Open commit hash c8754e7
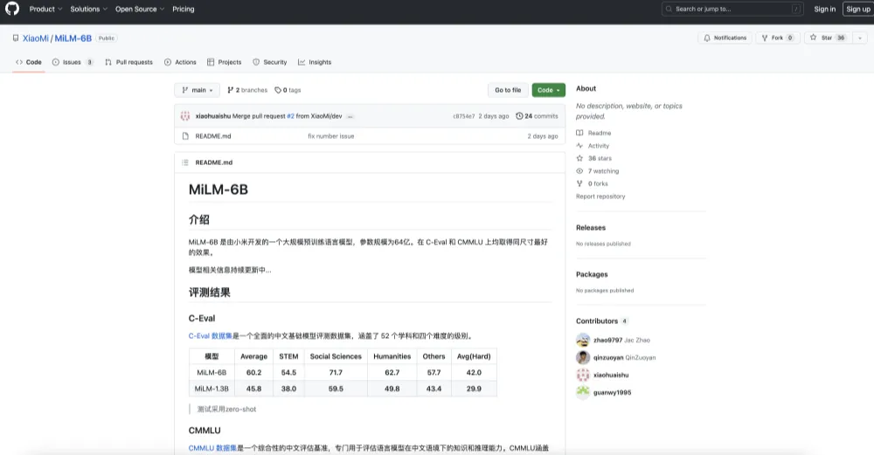Screen dimensions: 874x455 pos(464,116)
